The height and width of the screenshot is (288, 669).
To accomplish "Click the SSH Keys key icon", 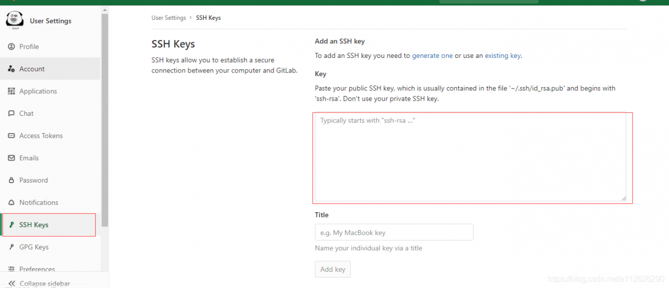I will 11,225.
